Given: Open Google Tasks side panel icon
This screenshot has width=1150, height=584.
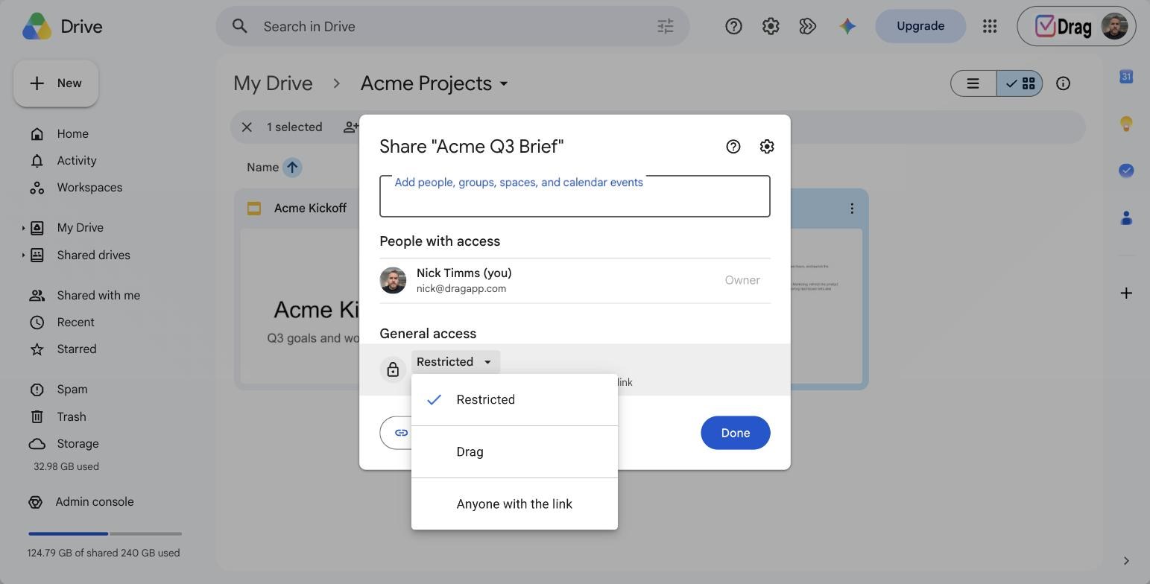Looking at the screenshot, I should coord(1126,171).
